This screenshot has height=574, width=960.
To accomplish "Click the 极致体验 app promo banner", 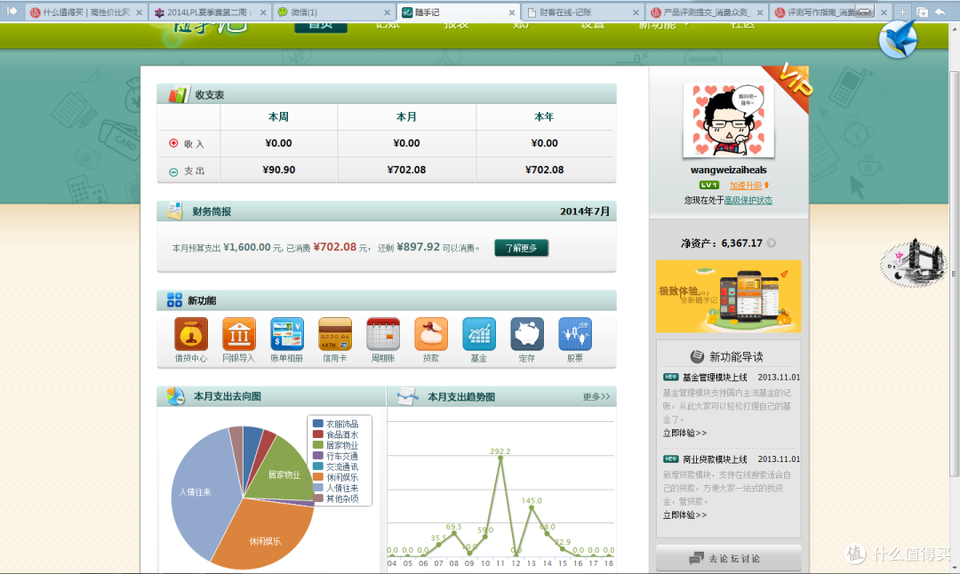I will pyautogui.click(x=729, y=296).
